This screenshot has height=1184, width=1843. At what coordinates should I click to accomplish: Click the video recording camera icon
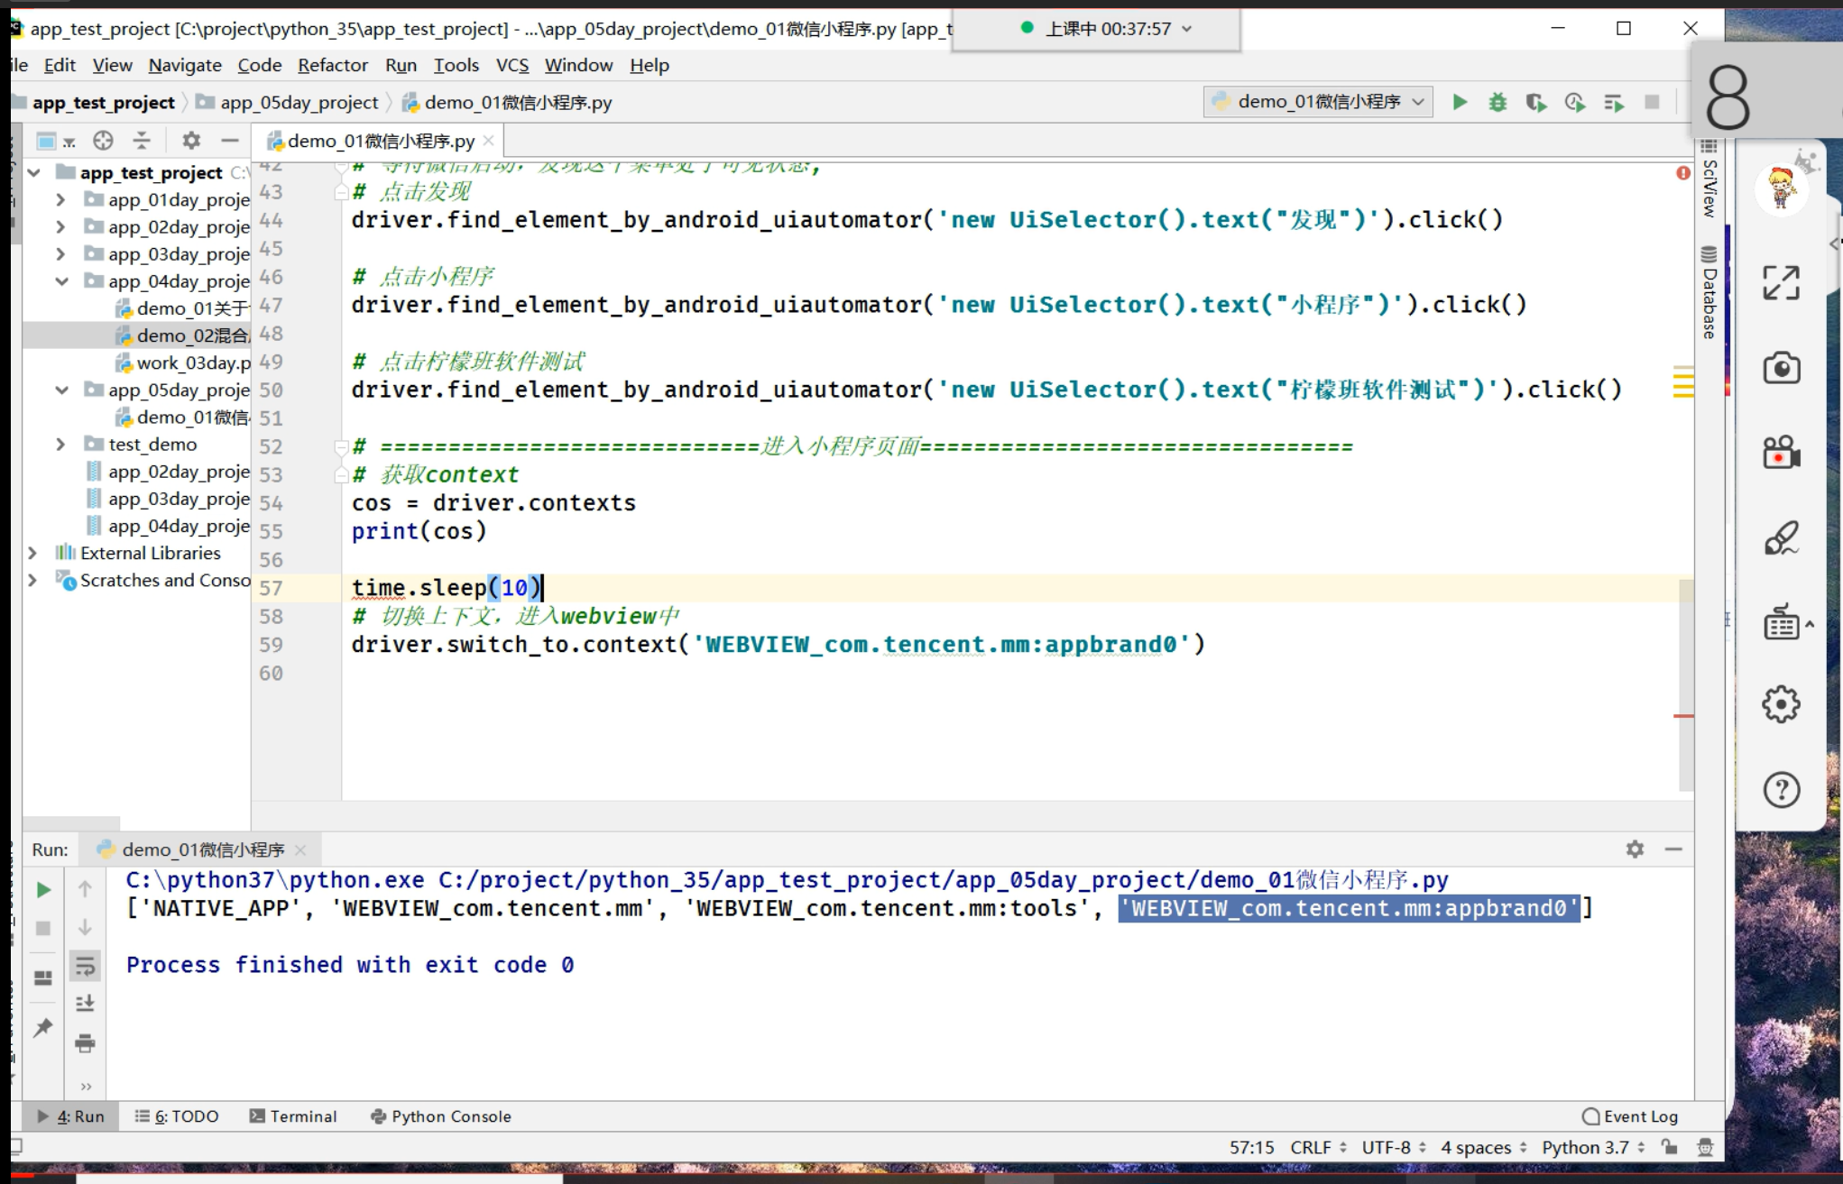click(x=1781, y=453)
